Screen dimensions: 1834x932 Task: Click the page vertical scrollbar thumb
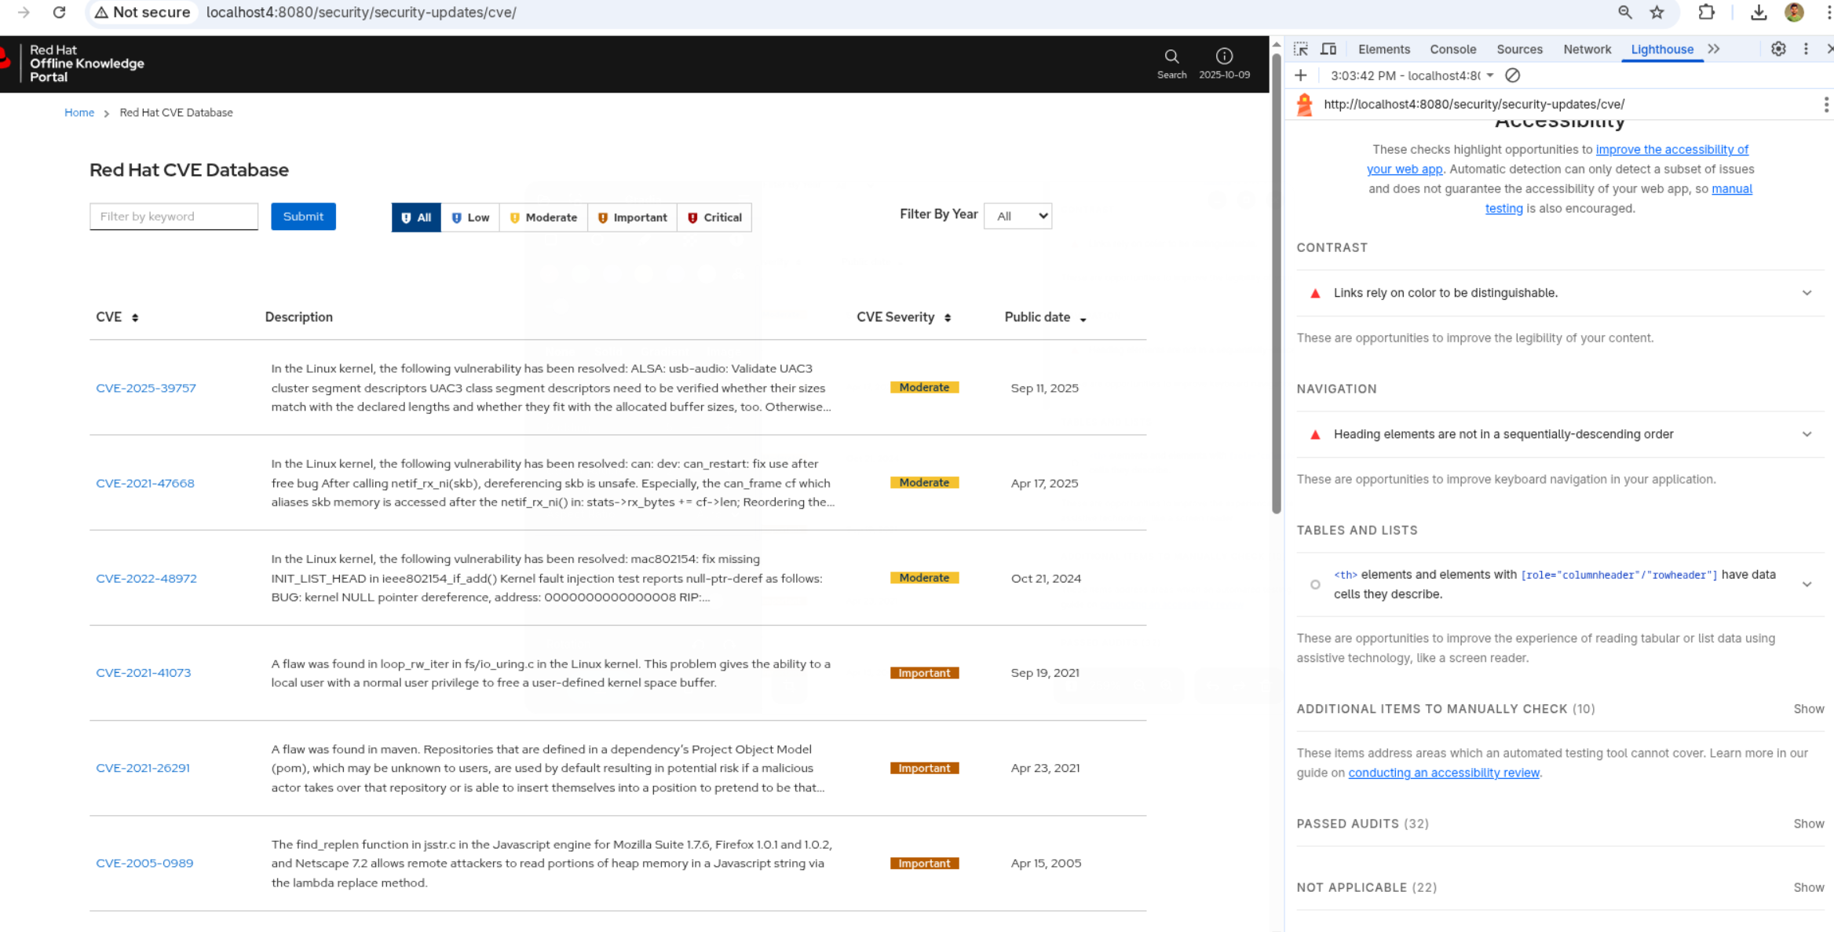[1276, 283]
